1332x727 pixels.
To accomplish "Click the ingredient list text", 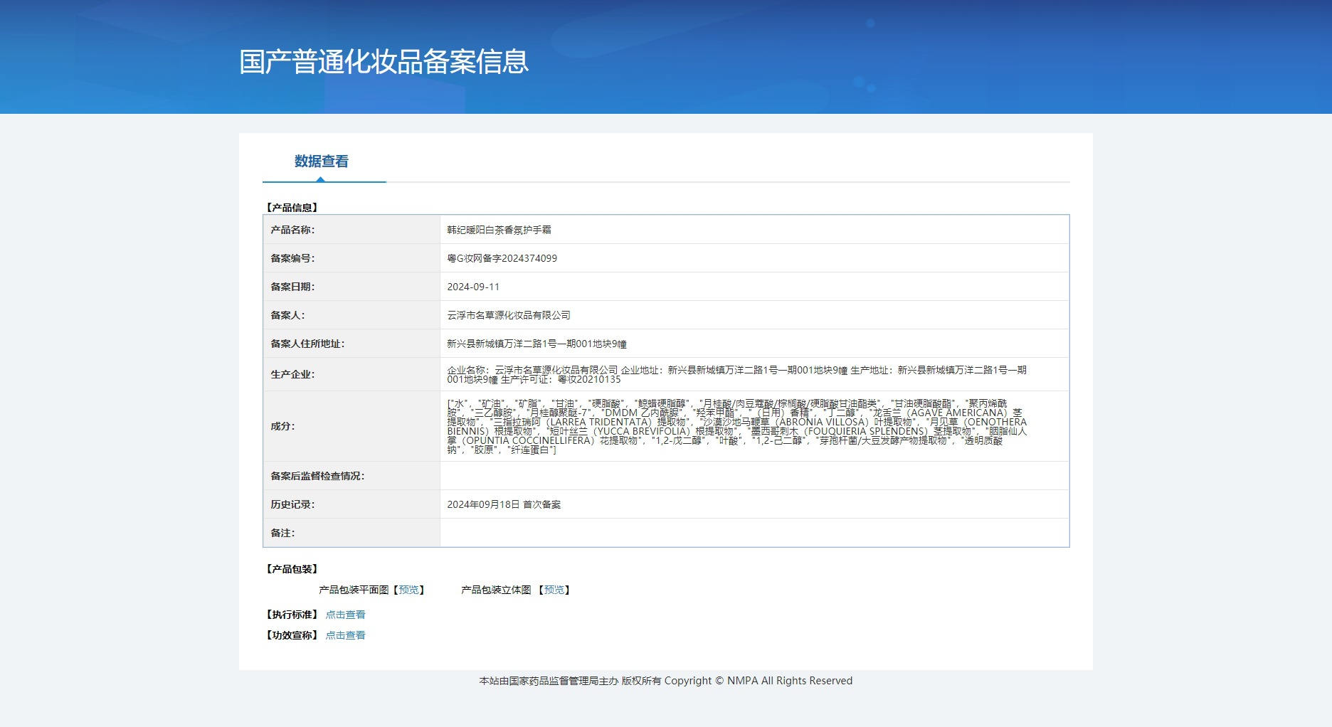I will tap(736, 426).
